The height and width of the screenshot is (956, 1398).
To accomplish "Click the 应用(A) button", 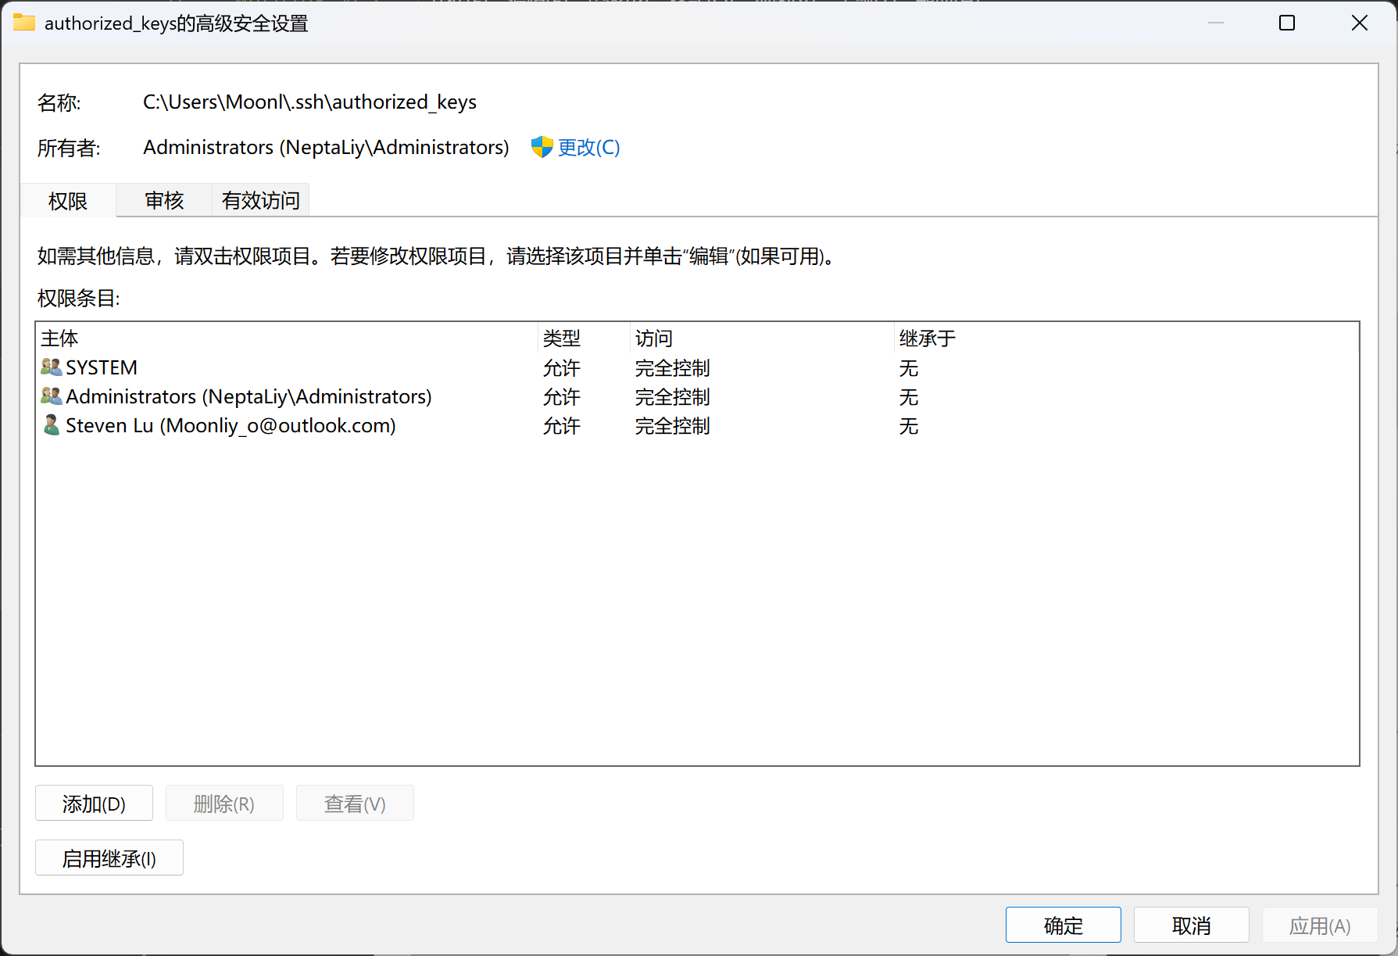I will pyautogui.click(x=1320, y=926).
